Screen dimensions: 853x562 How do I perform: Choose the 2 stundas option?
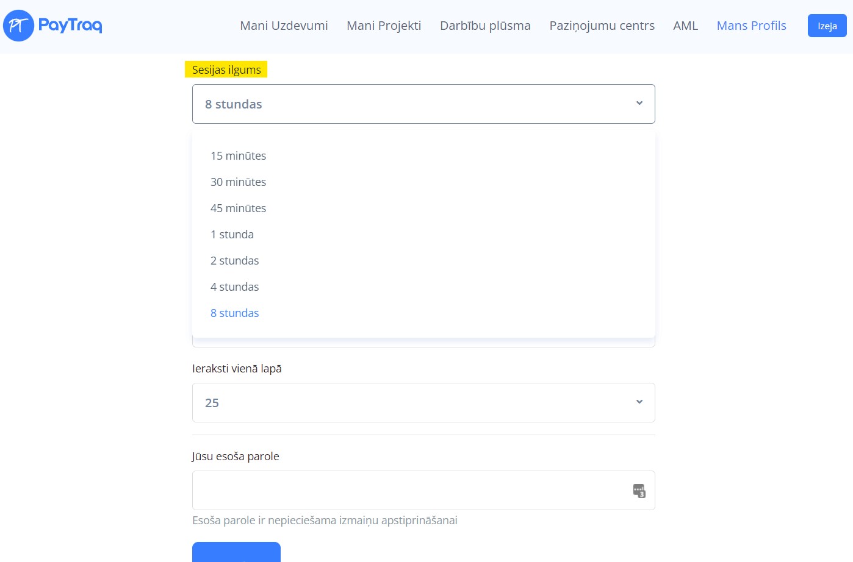tap(235, 261)
